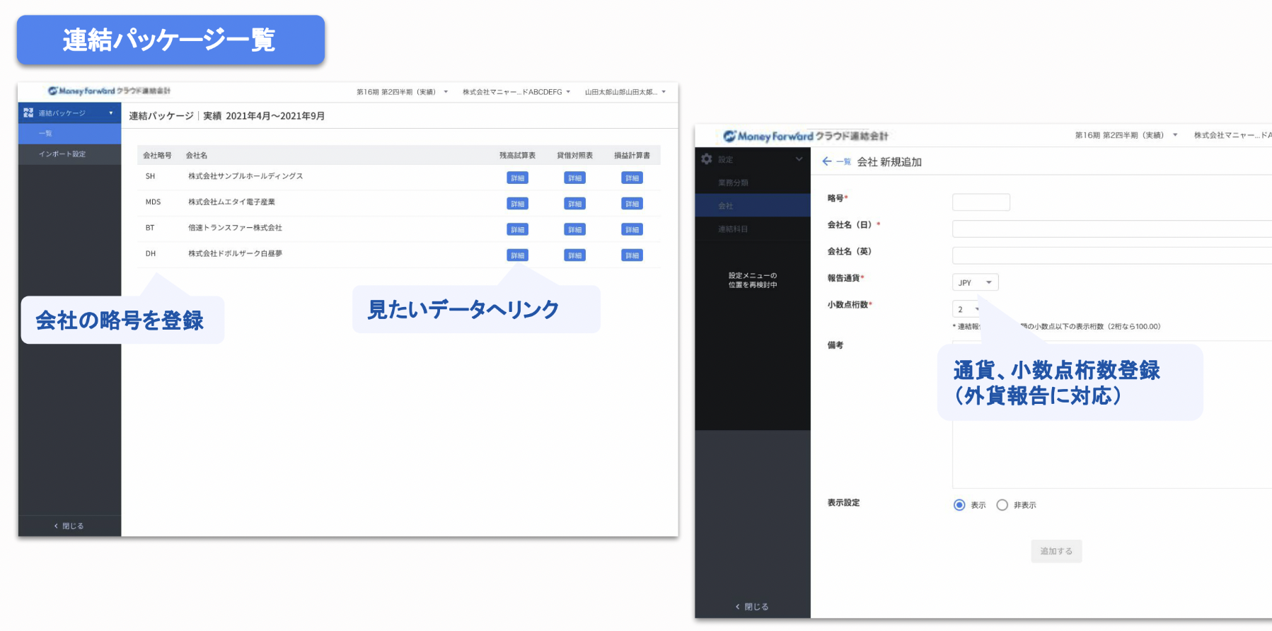This screenshot has width=1272, height=631.
Task: Click the BT company code cell
Action: pos(150,228)
